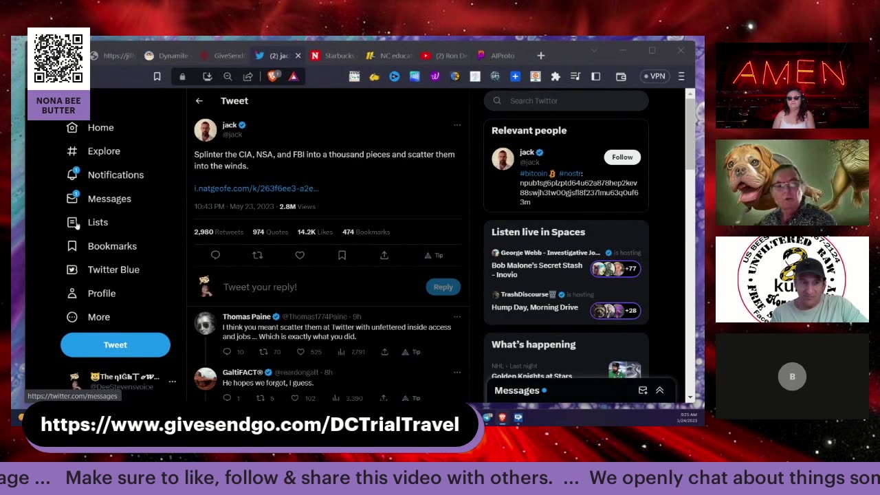Open Bookmarks in sidebar

(102, 246)
